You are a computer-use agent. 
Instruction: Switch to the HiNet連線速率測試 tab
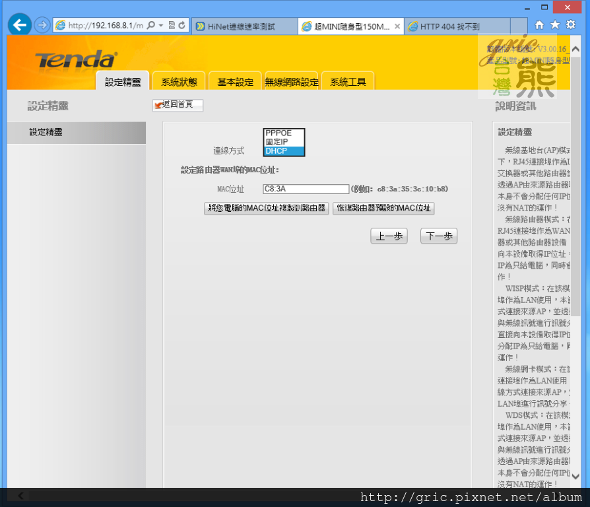tap(245, 26)
